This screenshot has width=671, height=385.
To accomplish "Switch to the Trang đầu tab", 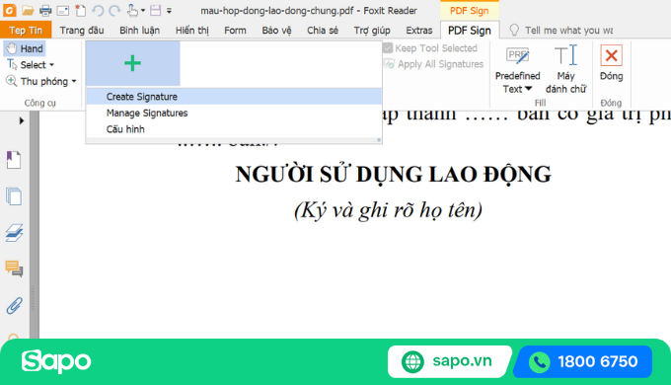I will point(82,31).
